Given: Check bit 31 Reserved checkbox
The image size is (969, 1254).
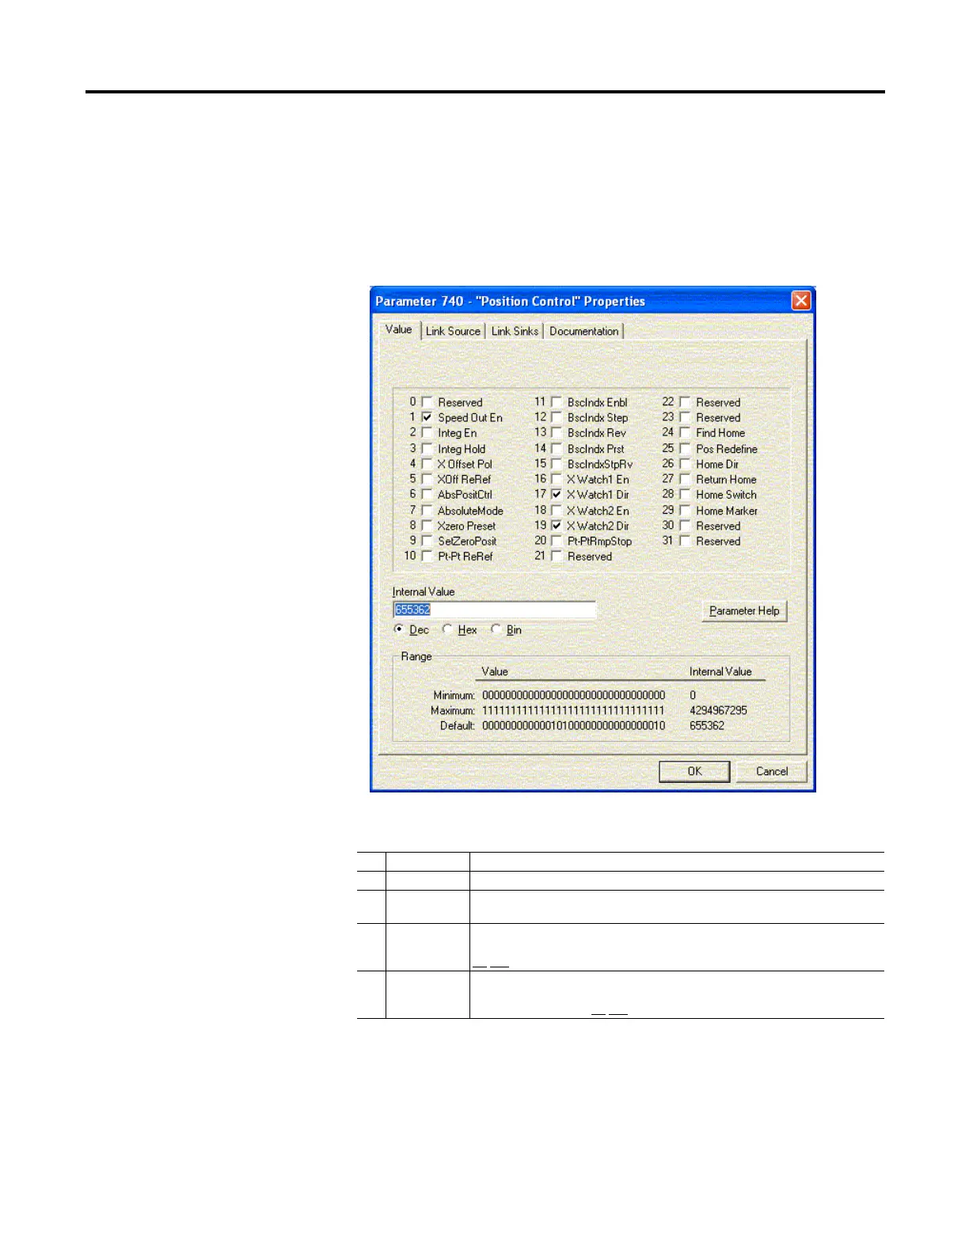Looking at the screenshot, I should click(x=686, y=541).
